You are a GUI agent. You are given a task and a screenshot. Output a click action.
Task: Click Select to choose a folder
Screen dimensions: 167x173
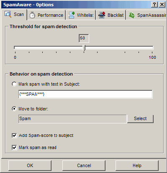pyautogui.click(x=140, y=119)
